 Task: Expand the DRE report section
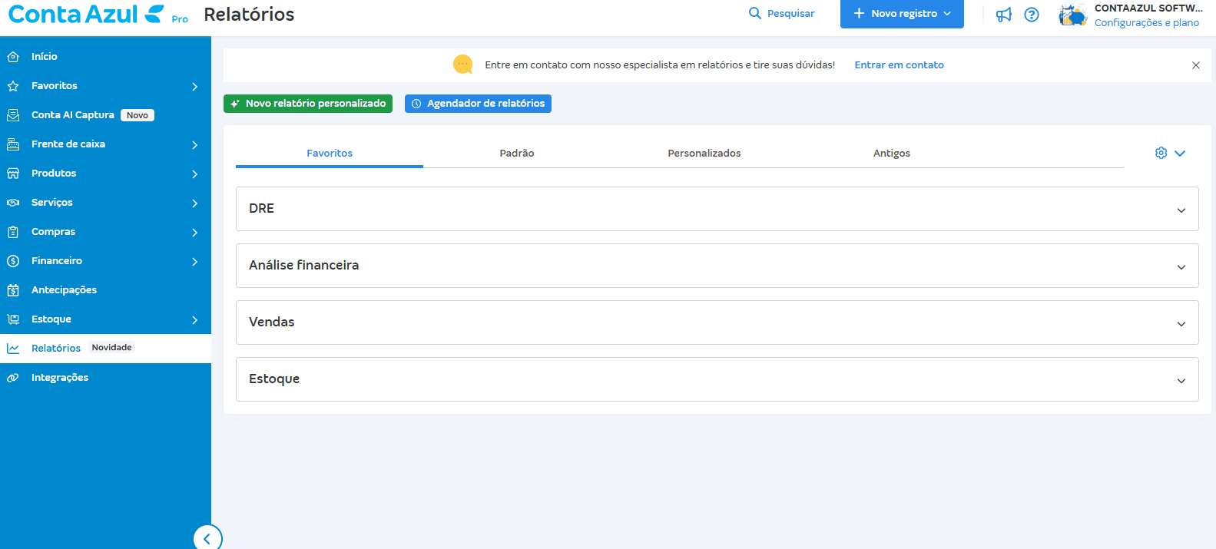[x=1181, y=210]
